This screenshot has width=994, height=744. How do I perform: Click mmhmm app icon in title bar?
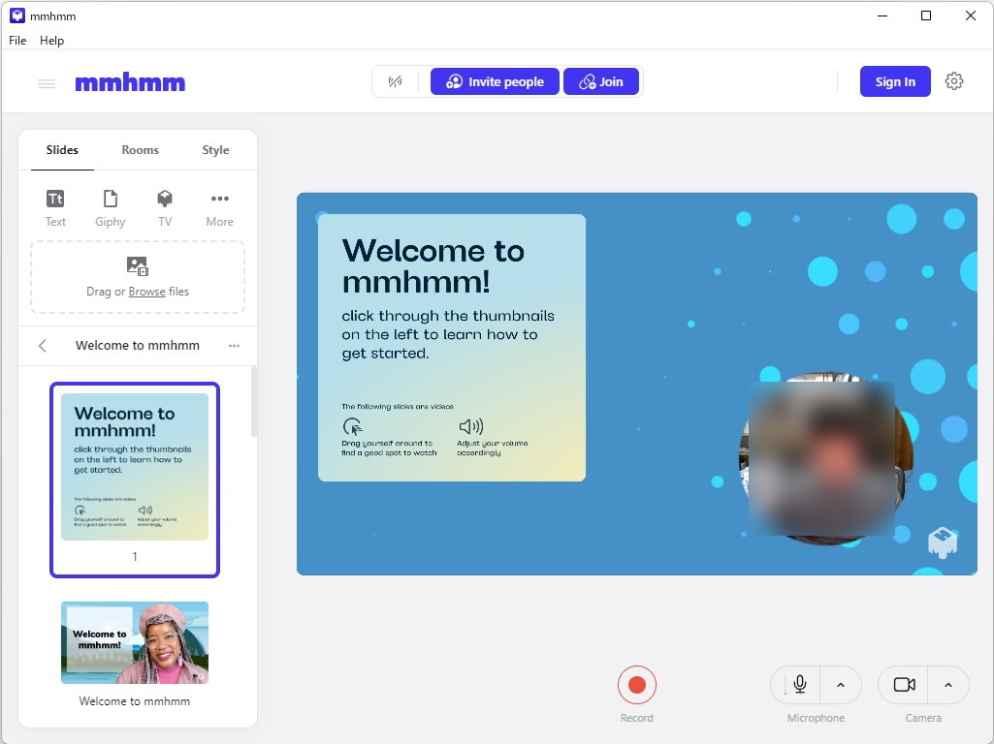tap(17, 15)
